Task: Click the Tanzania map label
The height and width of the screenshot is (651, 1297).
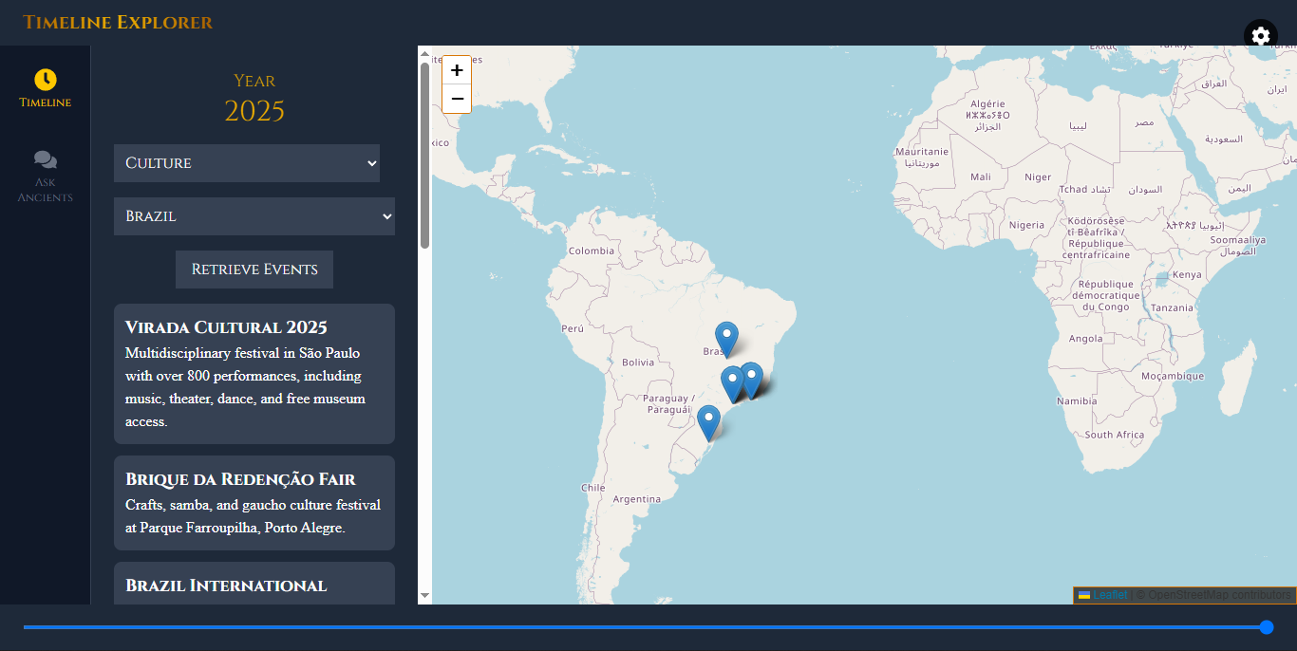Action: coord(1172,308)
